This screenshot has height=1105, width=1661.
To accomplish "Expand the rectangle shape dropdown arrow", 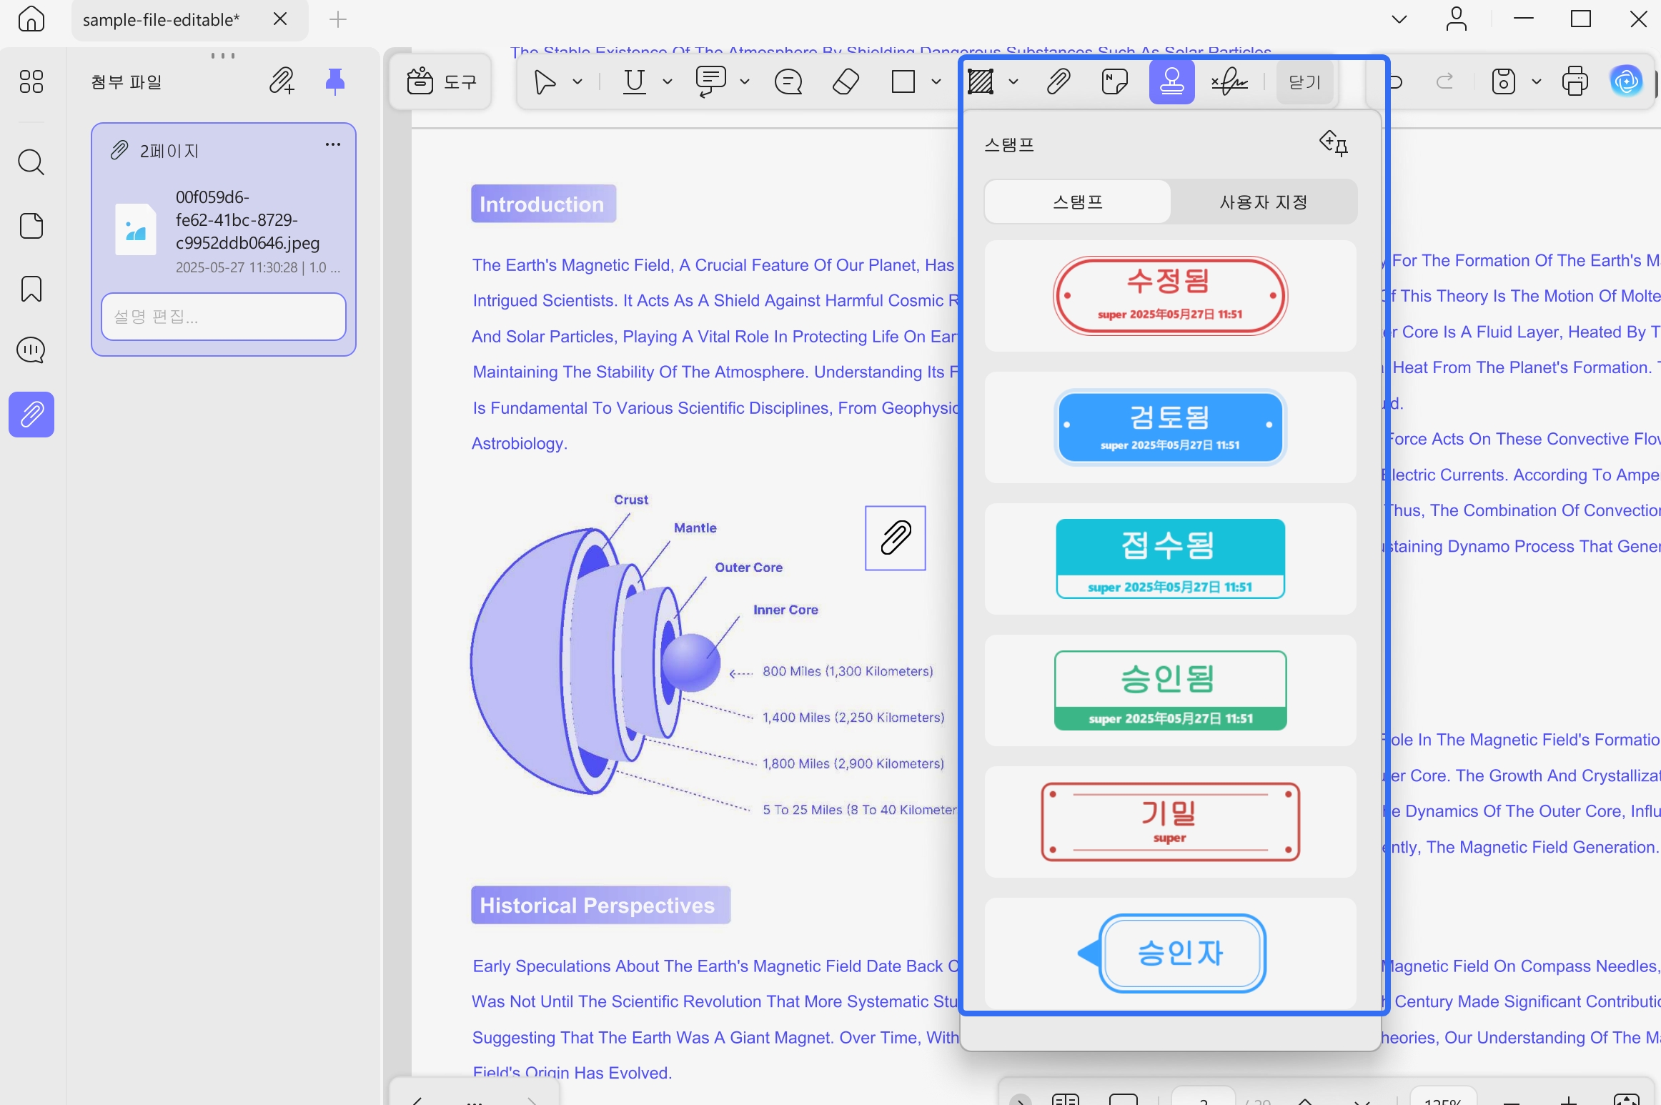I will tap(936, 82).
